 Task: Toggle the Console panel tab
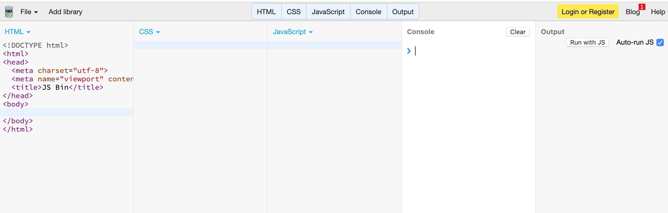368,12
